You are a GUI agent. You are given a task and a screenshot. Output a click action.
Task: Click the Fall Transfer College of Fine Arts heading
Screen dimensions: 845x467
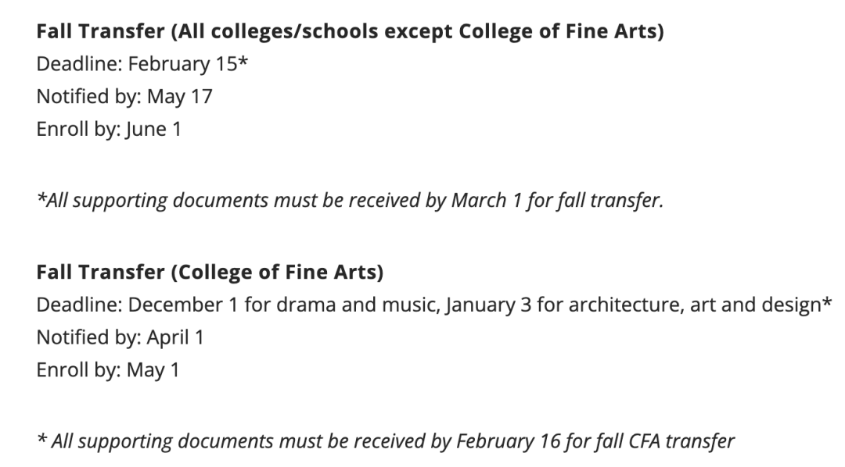210,272
